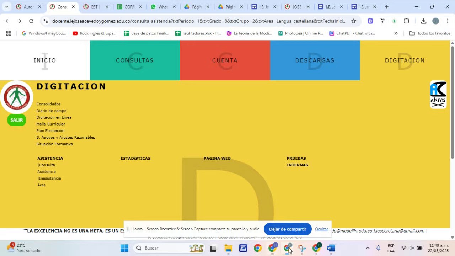This screenshot has height=256, width=455.
Task: Go back with the browser back arrow
Action: [7, 21]
